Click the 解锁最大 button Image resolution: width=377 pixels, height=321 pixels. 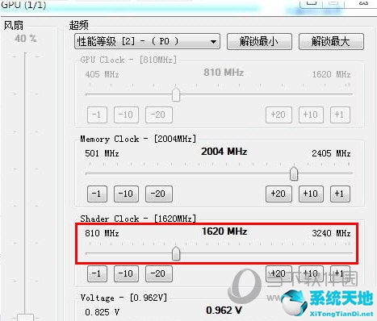coord(331,41)
